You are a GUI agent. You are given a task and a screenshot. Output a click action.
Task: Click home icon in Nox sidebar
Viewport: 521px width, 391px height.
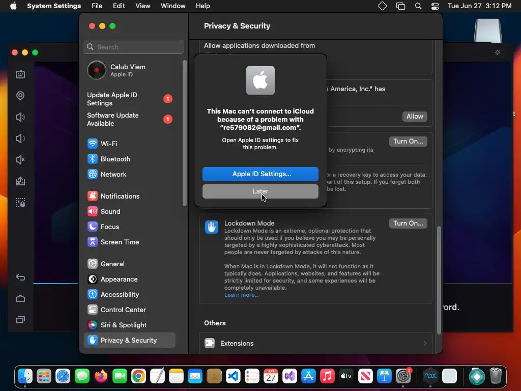pyautogui.click(x=20, y=298)
